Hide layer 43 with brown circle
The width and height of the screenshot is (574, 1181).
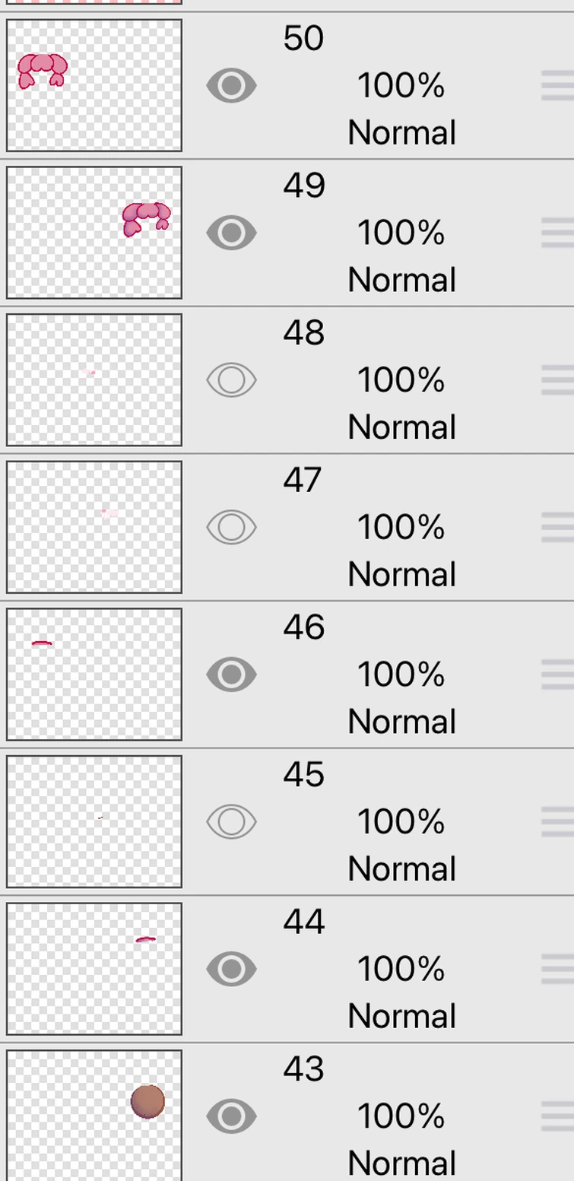coord(231,1116)
